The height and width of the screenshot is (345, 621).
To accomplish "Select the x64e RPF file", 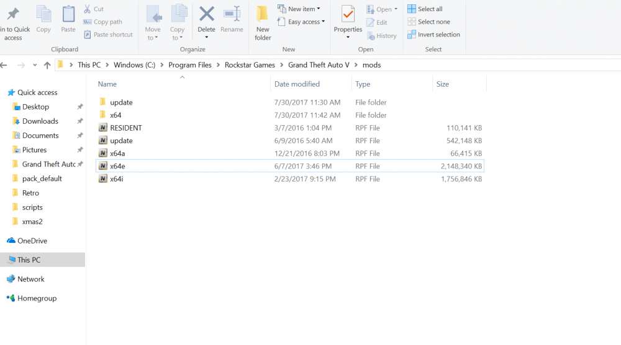I will coord(290,166).
